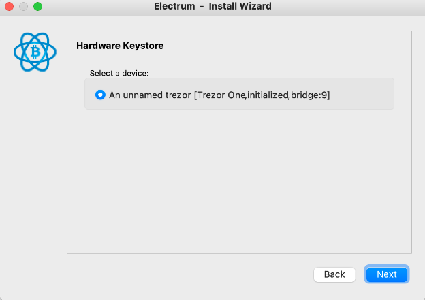Maximize the Install Wizard window

[x=37, y=7]
